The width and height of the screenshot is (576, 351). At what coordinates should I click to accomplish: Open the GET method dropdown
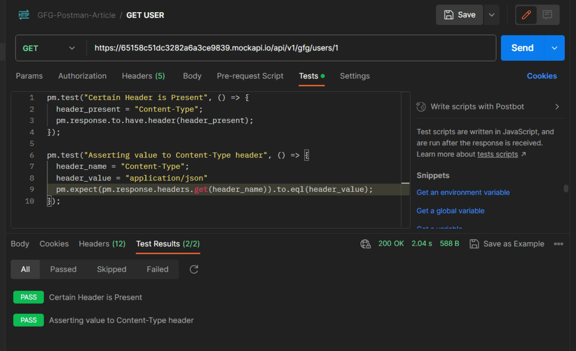pos(49,48)
